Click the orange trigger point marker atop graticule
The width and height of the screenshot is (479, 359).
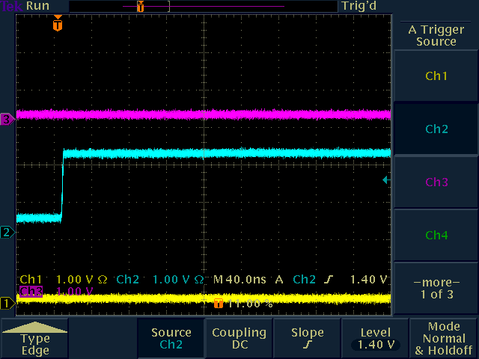click(58, 24)
